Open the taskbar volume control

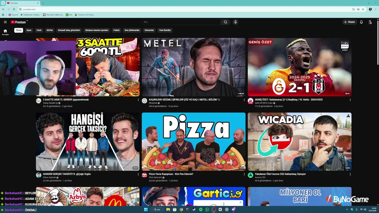coord(365,209)
